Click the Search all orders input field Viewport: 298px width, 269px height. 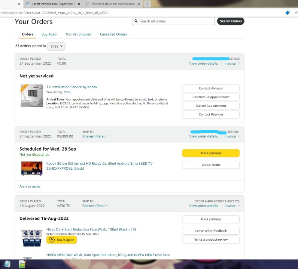point(173,21)
